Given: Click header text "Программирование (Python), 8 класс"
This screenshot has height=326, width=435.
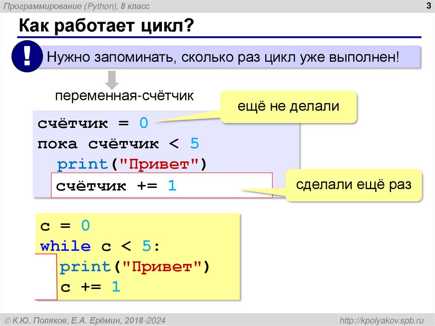Looking at the screenshot, I should [76, 6].
